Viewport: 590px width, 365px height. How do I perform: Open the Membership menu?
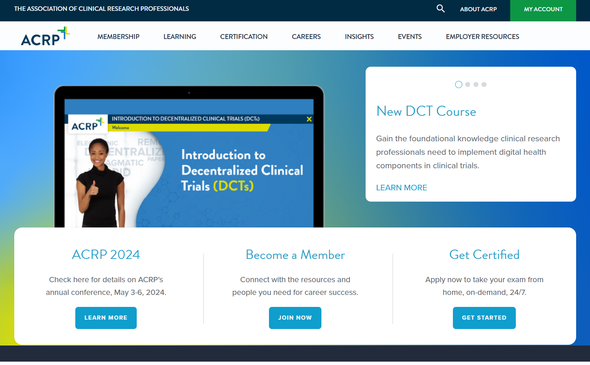[118, 37]
